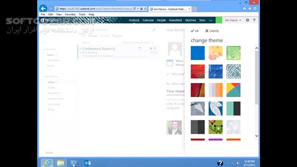Click the taskbar help question mark icon
The width and height of the screenshot is (297, 167).
(x=220, y=163)
